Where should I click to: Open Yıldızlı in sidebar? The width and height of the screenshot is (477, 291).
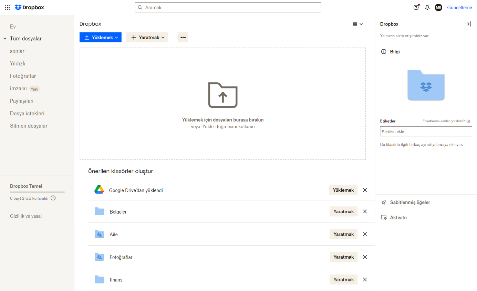[18, 63]
